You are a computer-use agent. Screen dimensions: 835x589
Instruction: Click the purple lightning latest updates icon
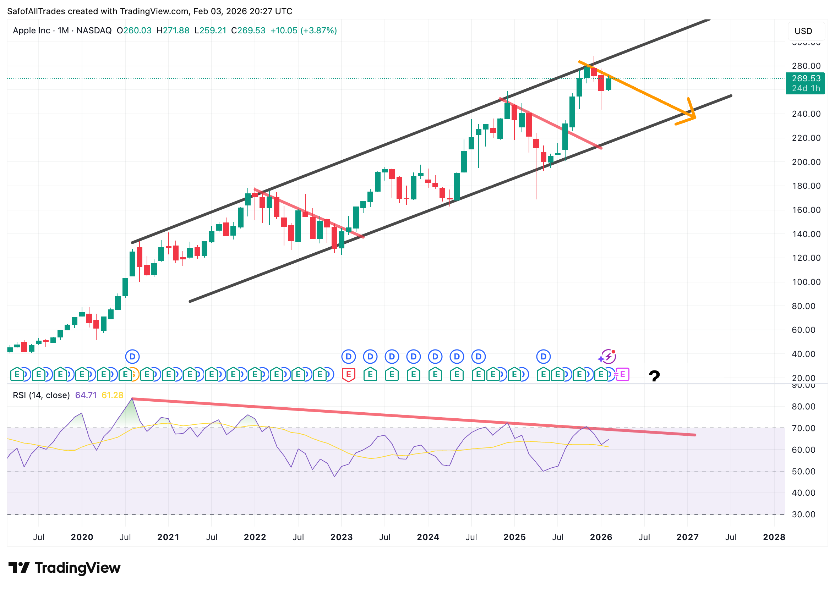tap(608, 357)
